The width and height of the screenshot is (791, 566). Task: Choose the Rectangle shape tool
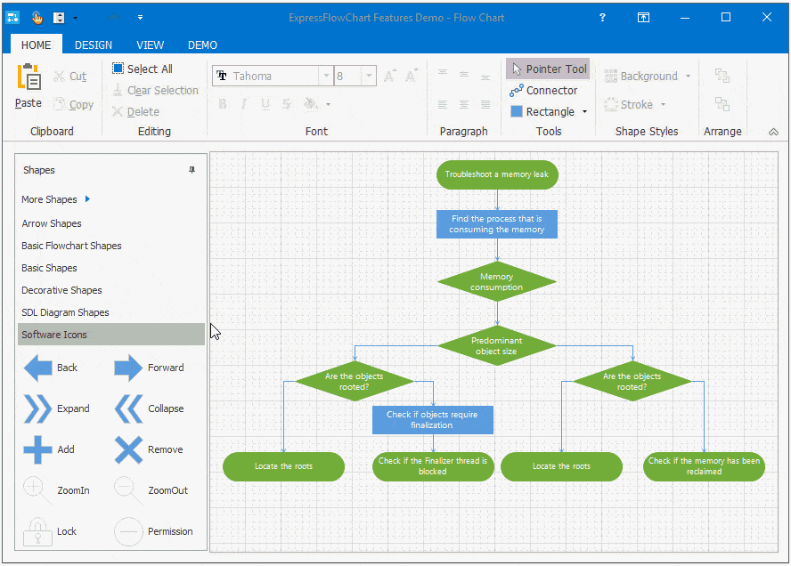[542, 111]
